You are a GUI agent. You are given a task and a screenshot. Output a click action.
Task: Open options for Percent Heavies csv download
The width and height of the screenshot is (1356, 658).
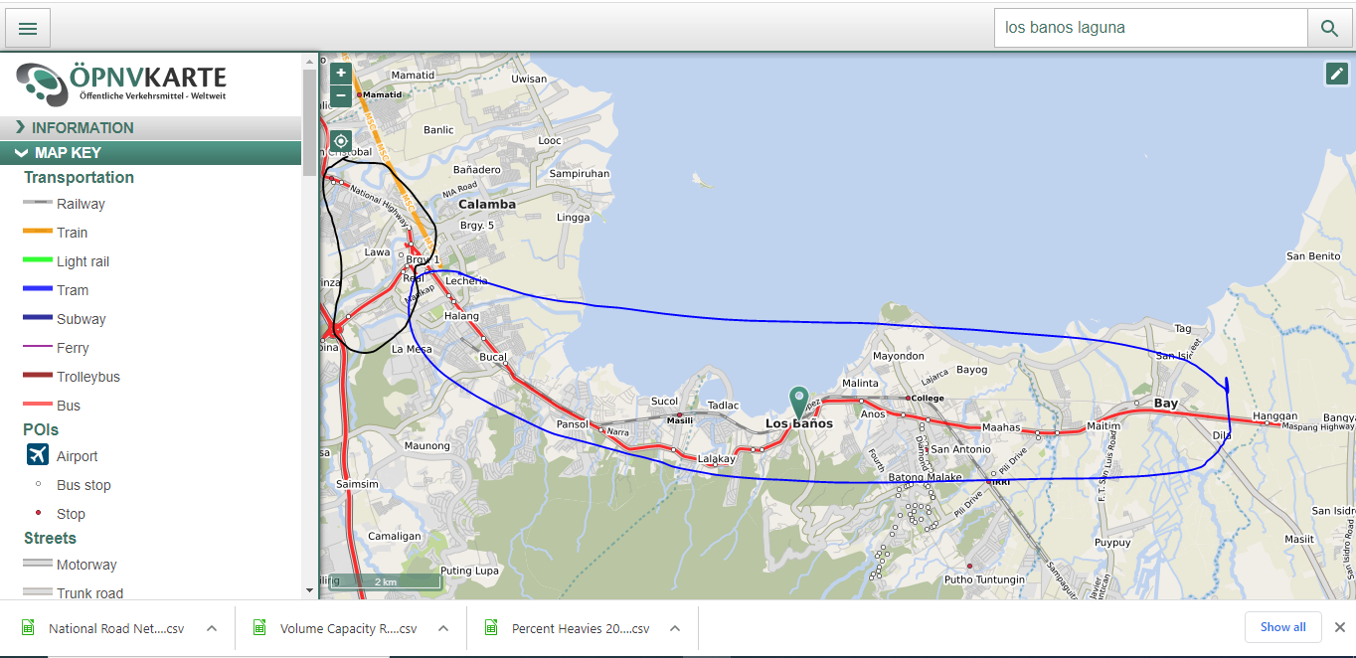click(675, 628)
